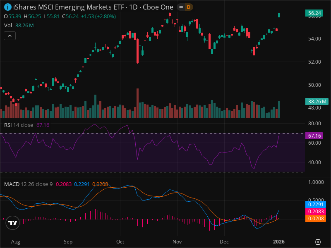Click the 52.00 price scale label
Screen dimensions: 331x248
coord(314,62)
